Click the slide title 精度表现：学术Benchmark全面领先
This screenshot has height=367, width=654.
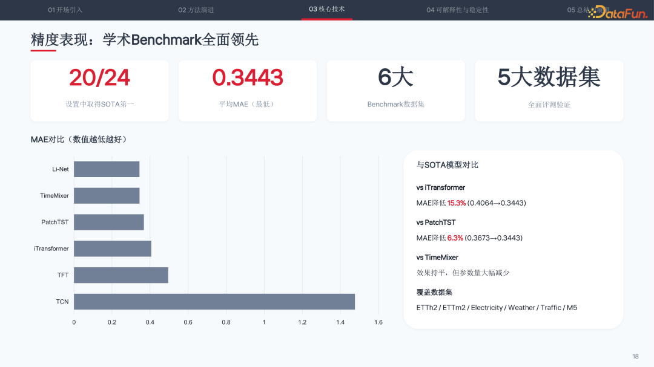144,40
